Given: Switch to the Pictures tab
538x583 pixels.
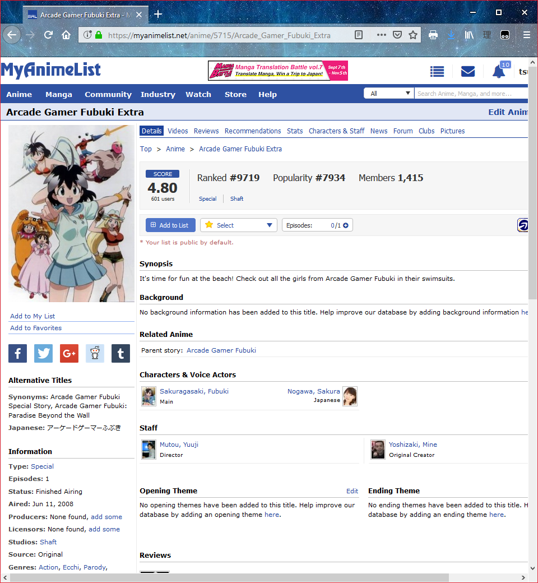Looking at the screenshot, I should pyautogui.click(x=452, y=131).
